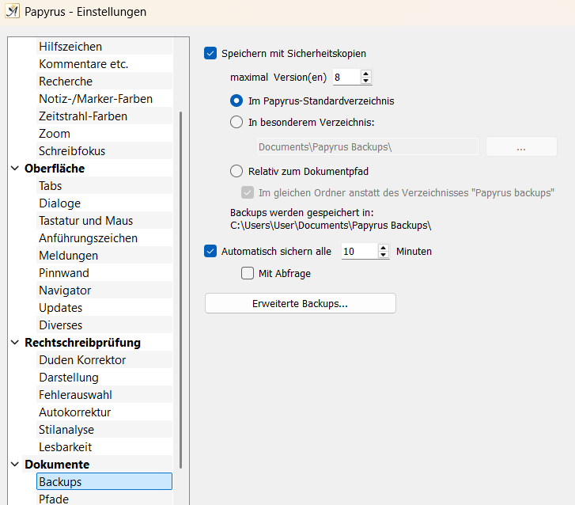
Task: Decrease maximal Version(en) with down arrow
Action: [365, 81]
